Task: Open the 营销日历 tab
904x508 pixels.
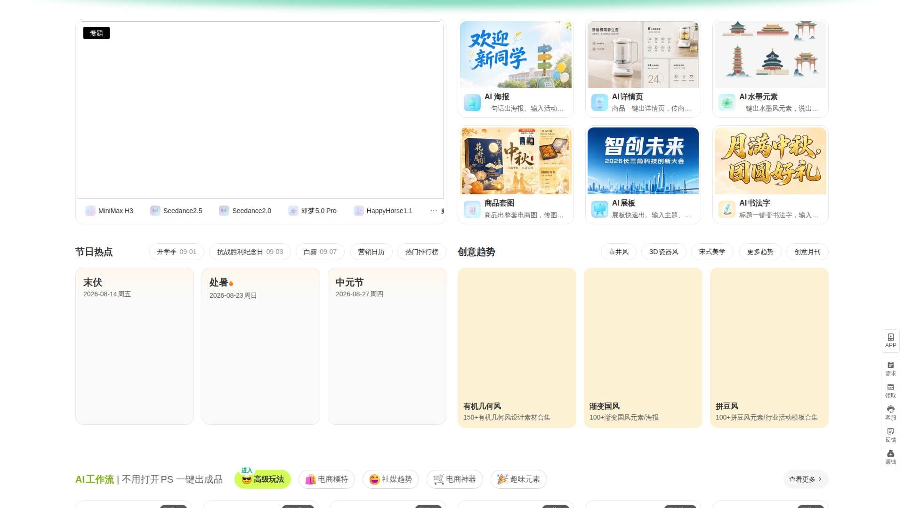Action: pos(371,252)
